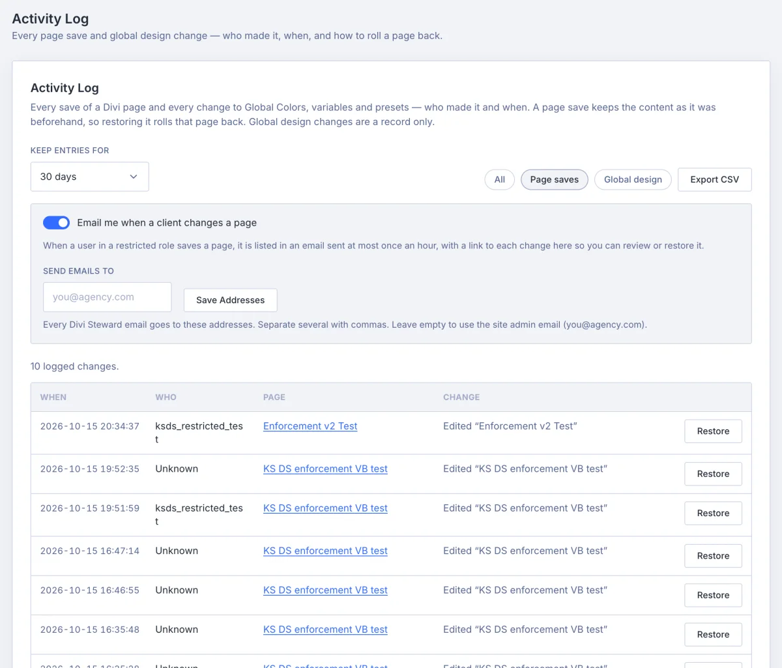This screenshot has height=668, width=782.
Task: Click the SEND EMAILS TO label
Action: click(x=78, y=271)
